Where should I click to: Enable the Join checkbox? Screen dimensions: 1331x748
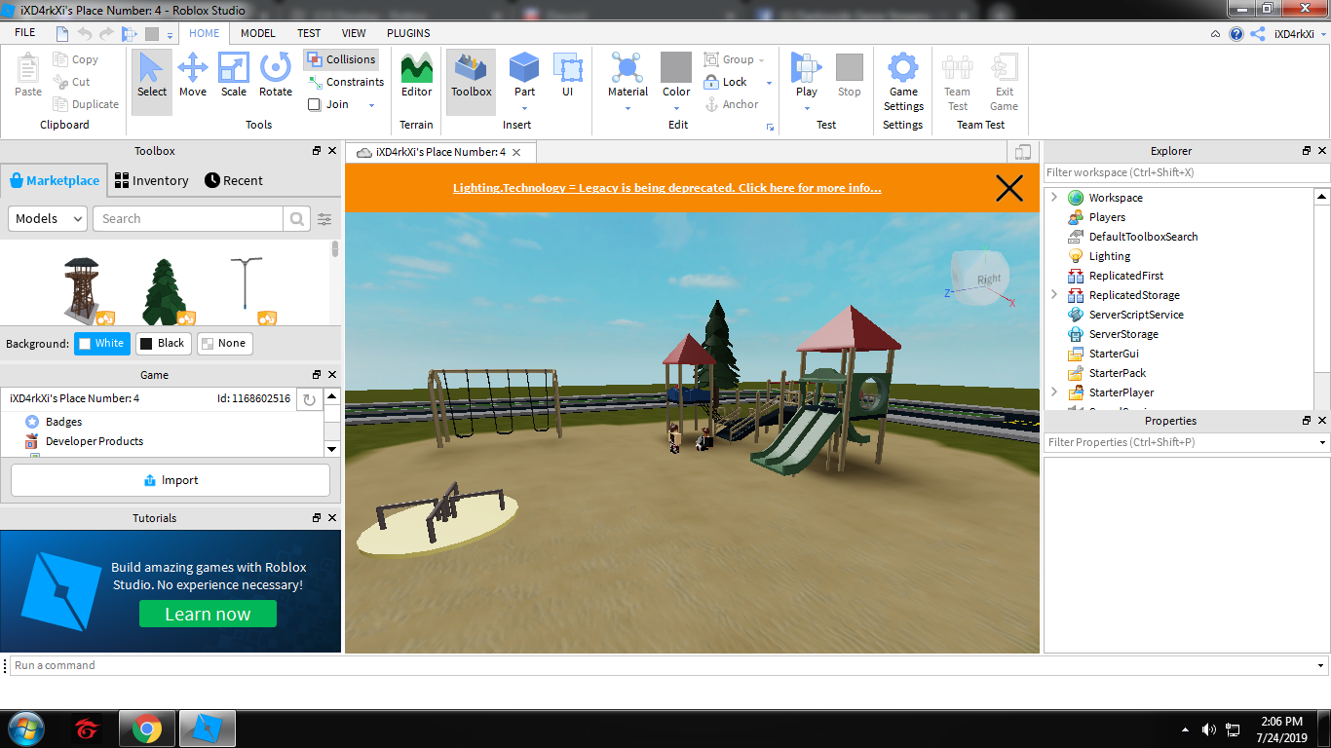coord(315,105)
